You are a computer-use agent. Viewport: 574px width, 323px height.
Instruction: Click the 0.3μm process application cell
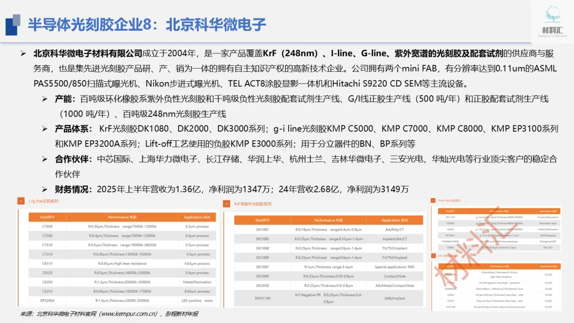197,226
